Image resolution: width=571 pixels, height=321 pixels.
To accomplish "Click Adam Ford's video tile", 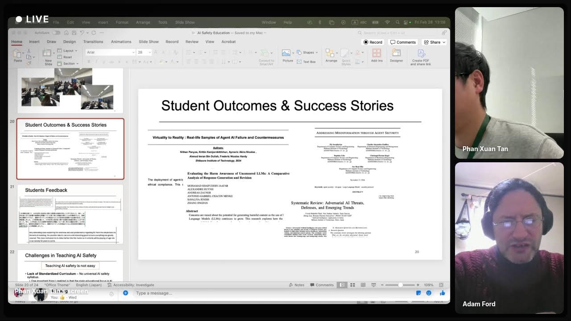I will 509,238.
